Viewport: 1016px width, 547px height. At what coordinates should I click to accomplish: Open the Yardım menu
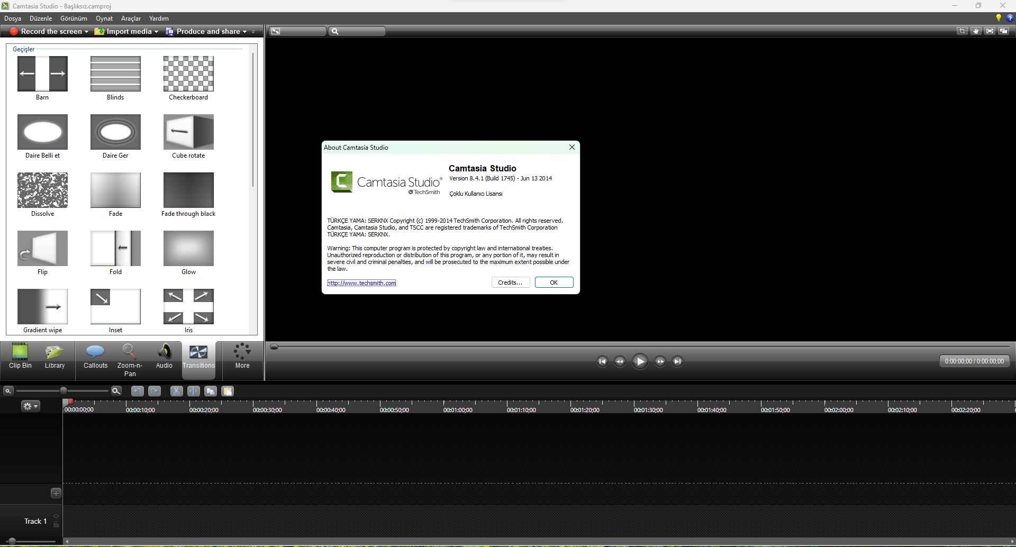click(x=159, y=19)
